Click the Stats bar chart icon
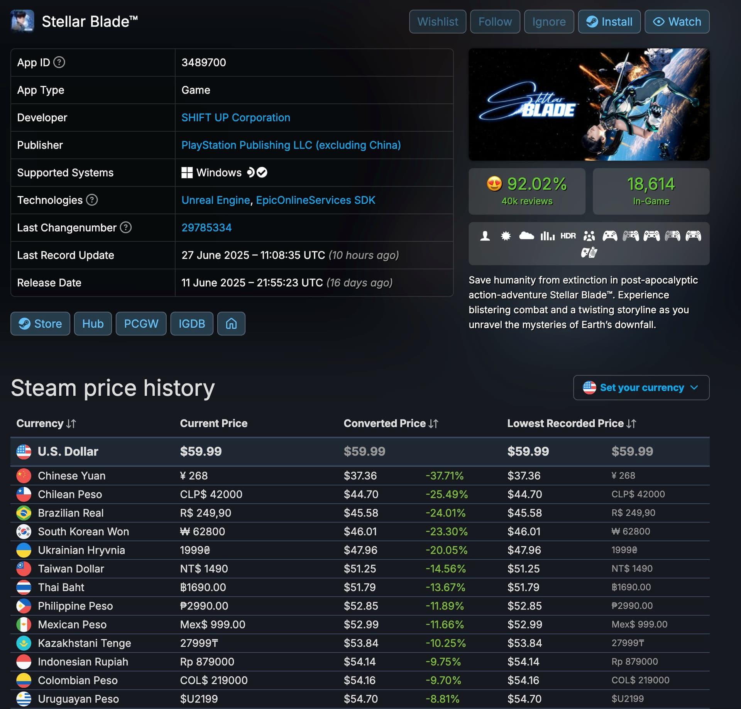This screenshot has width=741, height=709. pos(547,235)
